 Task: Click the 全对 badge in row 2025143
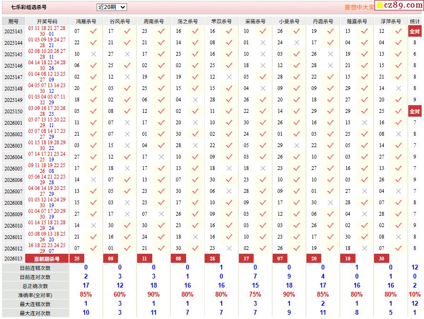(x=414, y=31)
